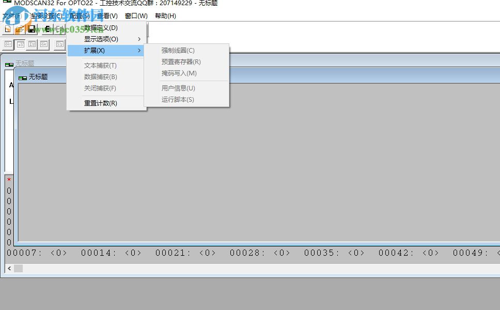Open the 查看(V) menu
The height and width of the screenshot is (310, 500).
107,16
